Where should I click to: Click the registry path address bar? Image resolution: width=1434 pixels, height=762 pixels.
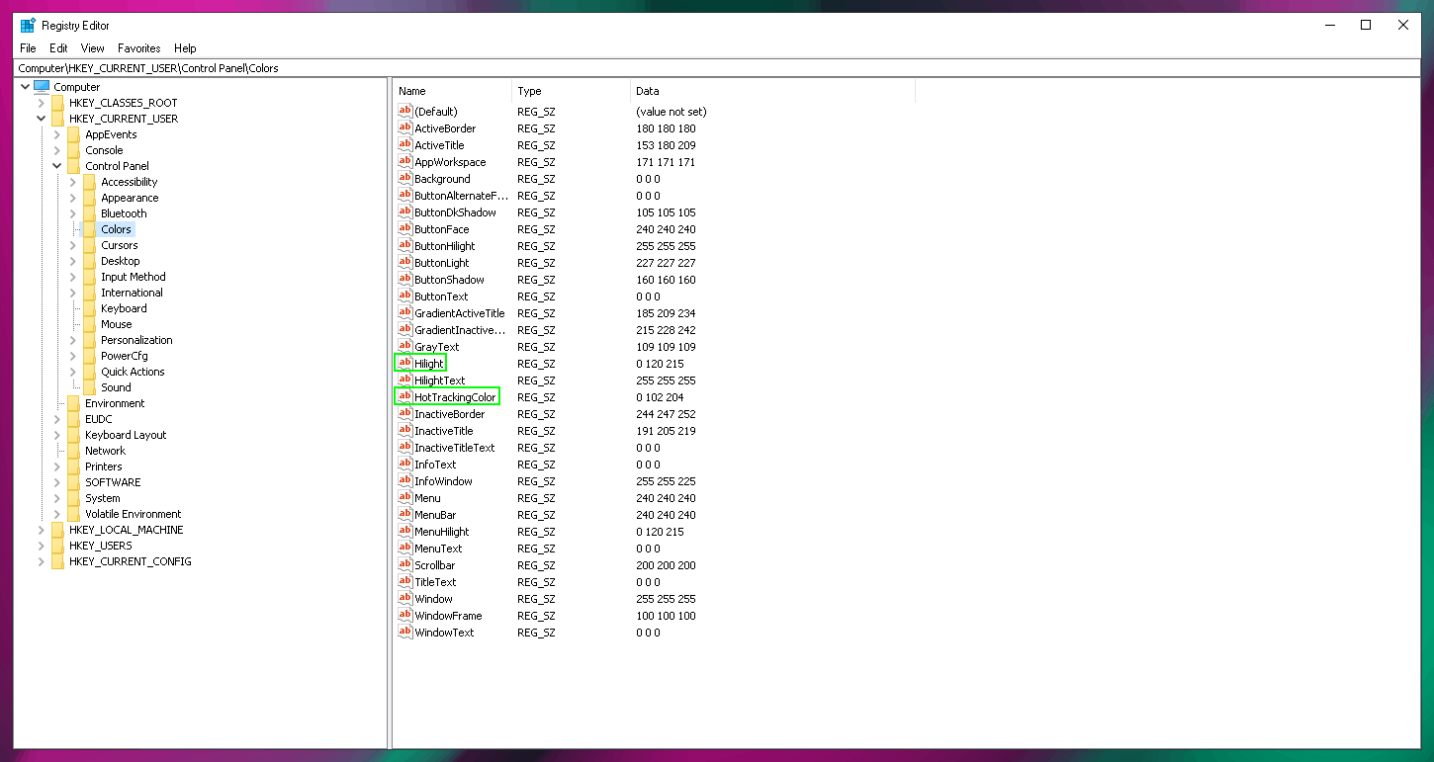(717, 68)
